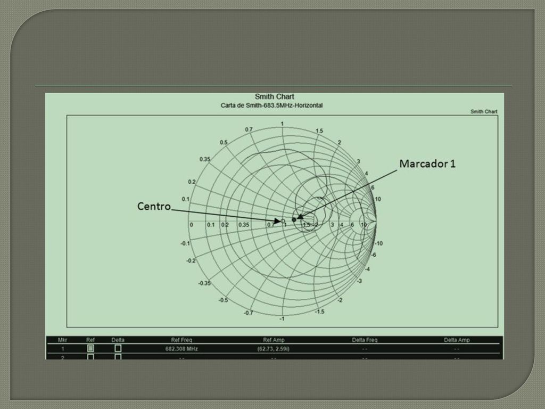Select the Marker 1 dot on the chart
545x409 pixels.
click(x=294, y=220)
